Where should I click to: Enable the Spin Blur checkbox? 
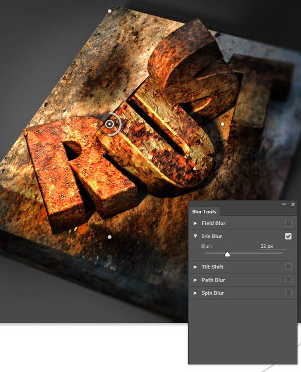(x=288, y=293)
